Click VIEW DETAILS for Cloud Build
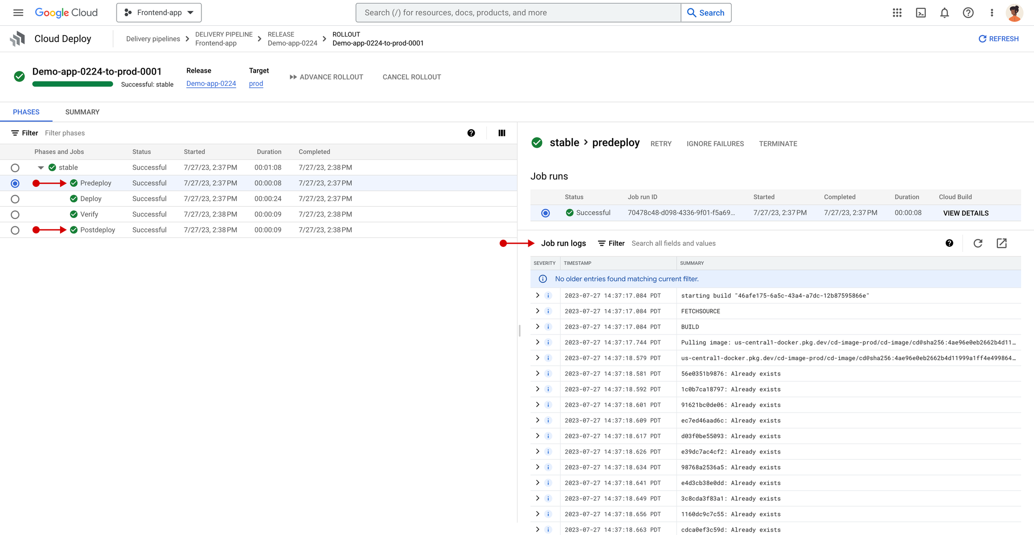This screenshot has height=535, width=1034. tap(966, 213)
